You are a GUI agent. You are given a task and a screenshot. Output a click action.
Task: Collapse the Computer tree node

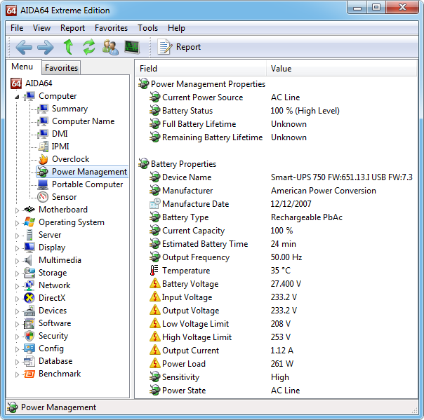(17, 97)
